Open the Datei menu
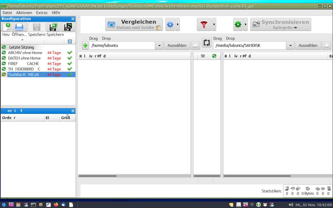 [x=7, y=12]
